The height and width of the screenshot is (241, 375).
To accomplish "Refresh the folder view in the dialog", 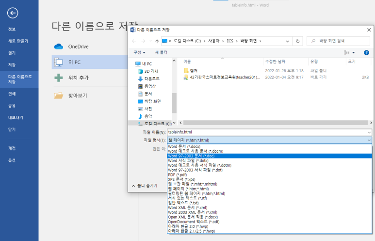I will (298, 41).
